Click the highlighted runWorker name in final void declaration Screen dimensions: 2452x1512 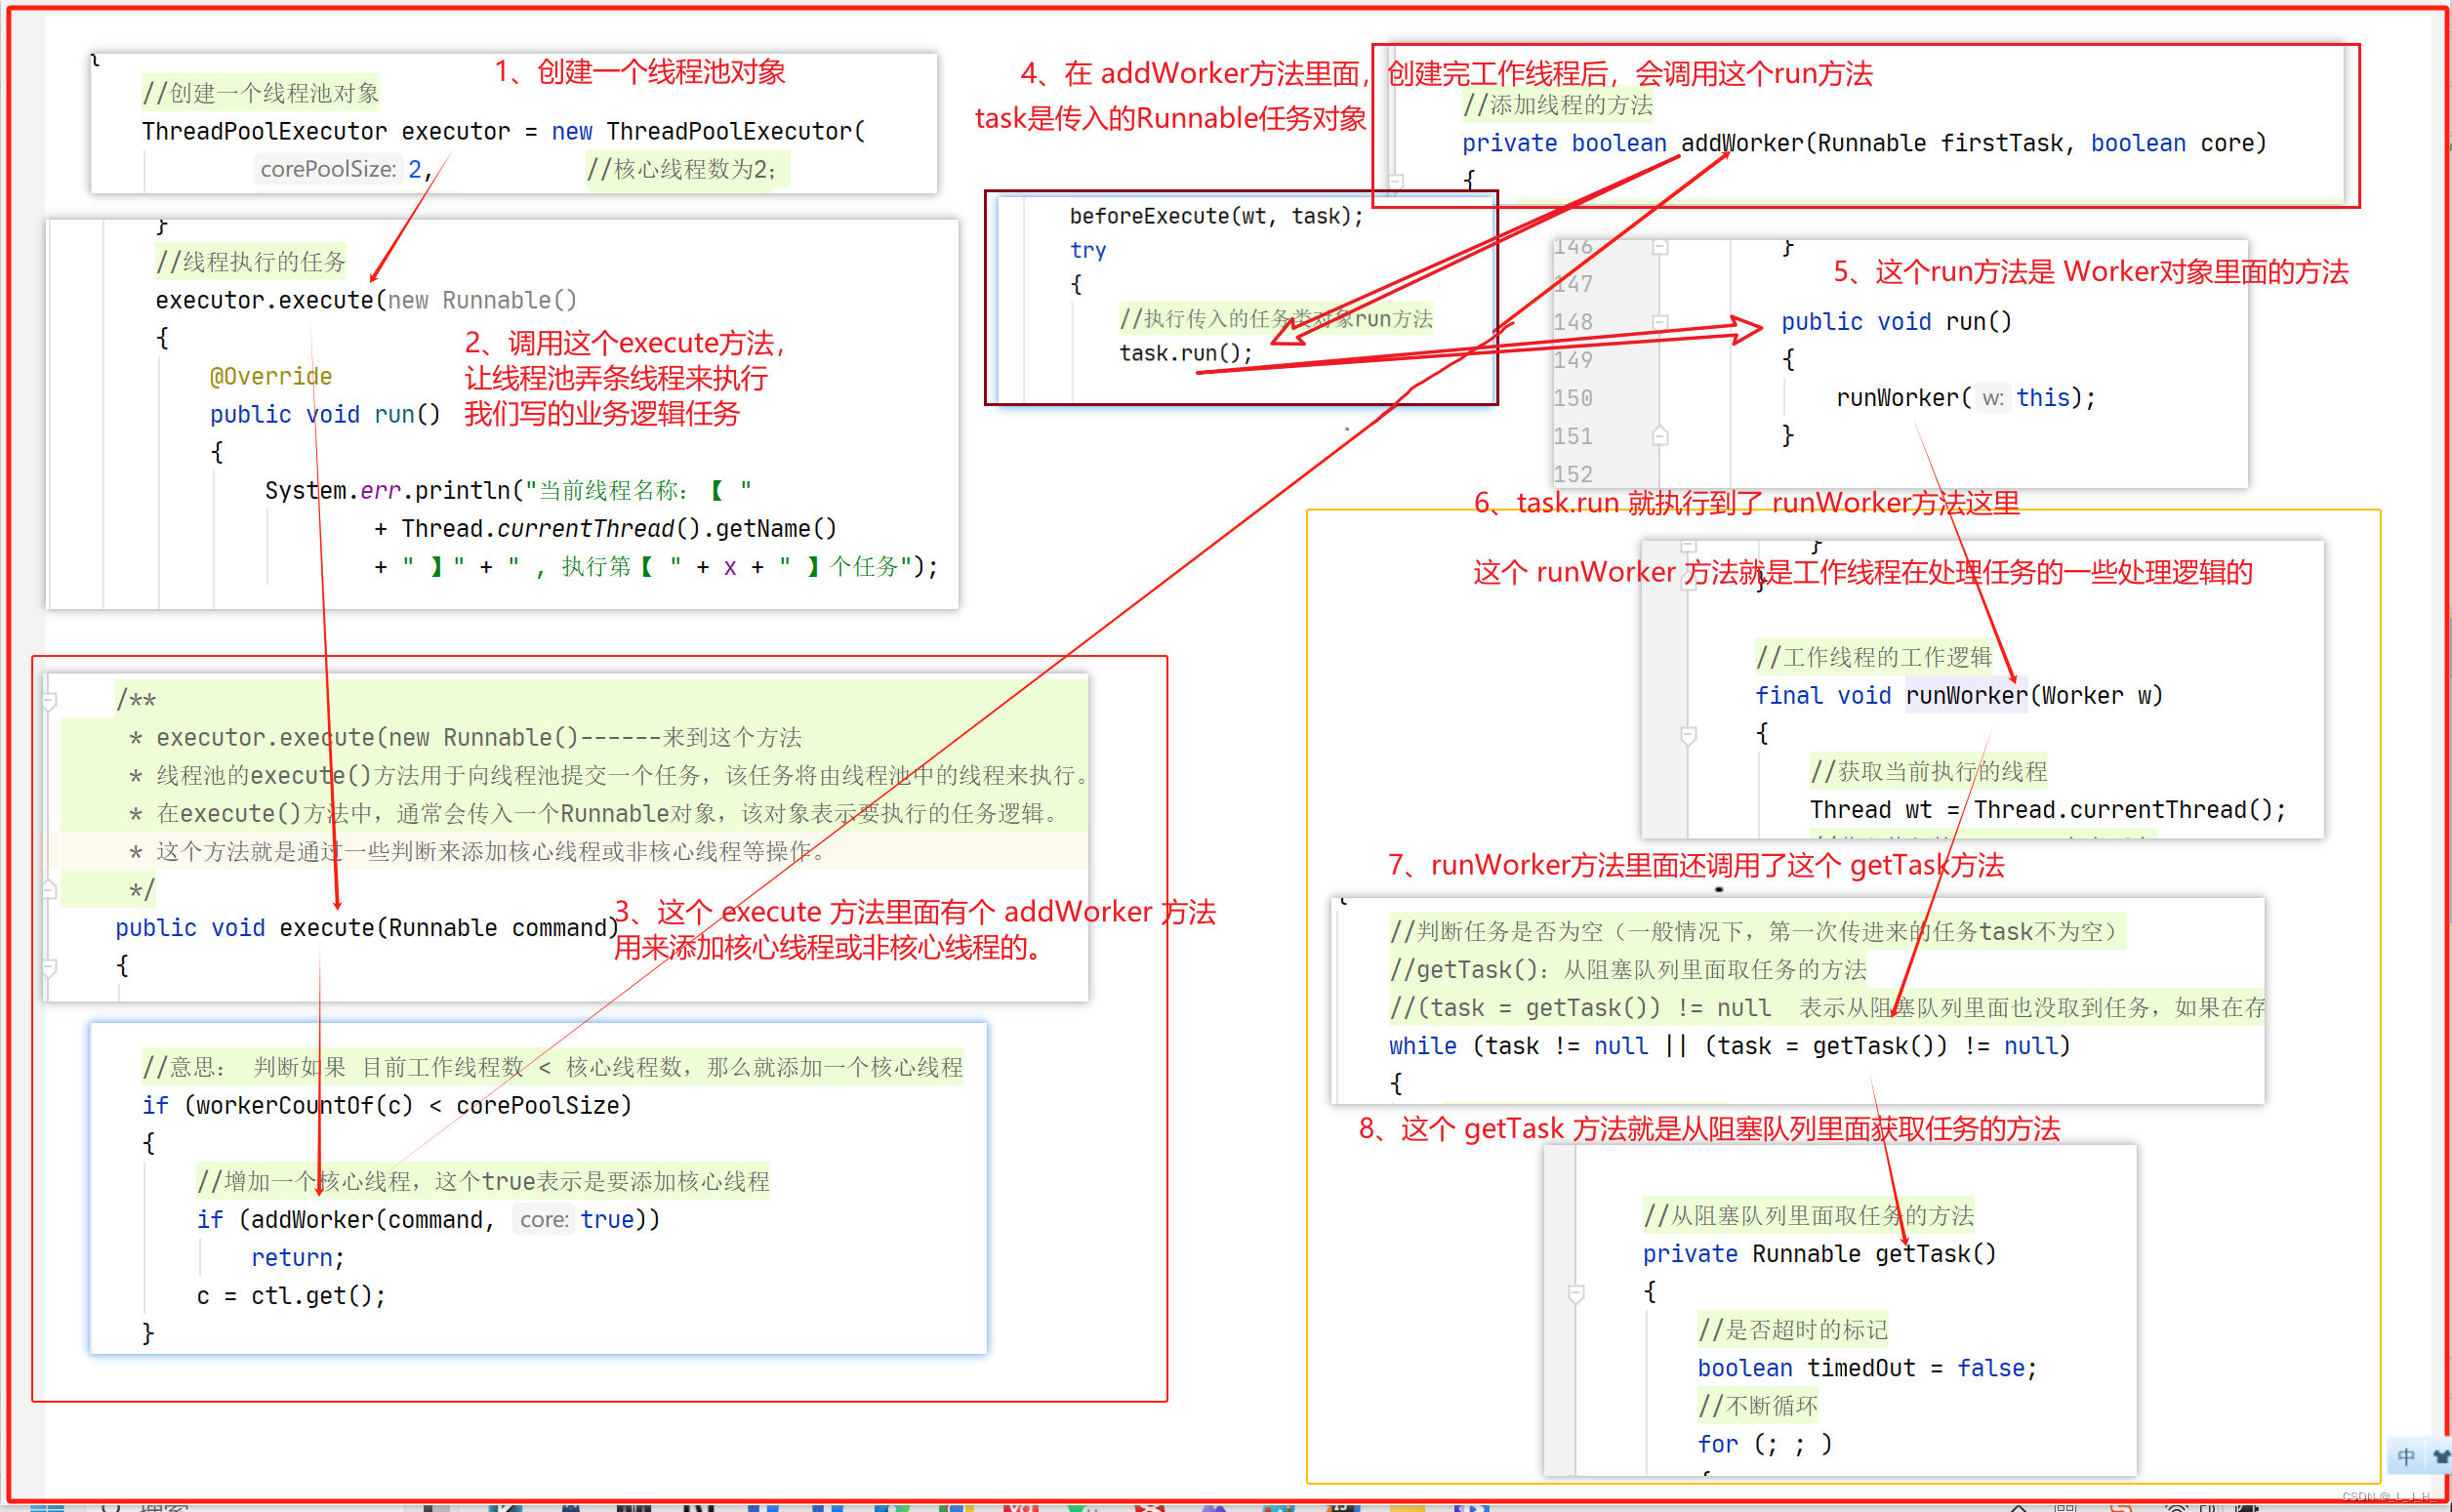tap(1966, 695)
